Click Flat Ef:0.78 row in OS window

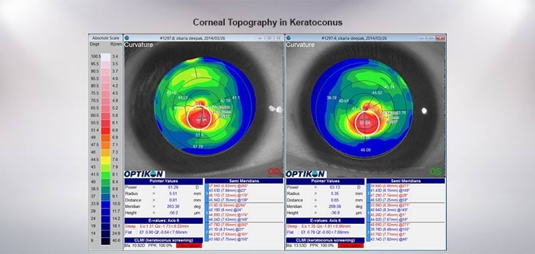(x=318, y=233)
